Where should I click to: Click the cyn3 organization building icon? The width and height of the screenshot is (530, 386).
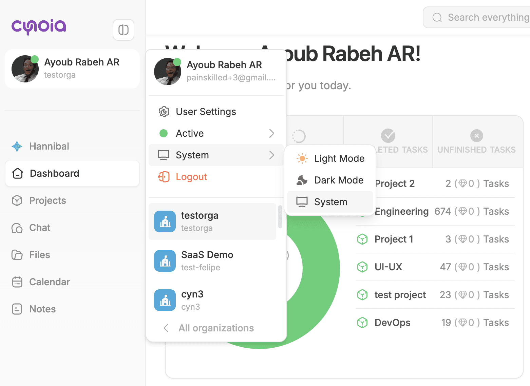click(165, 300)
